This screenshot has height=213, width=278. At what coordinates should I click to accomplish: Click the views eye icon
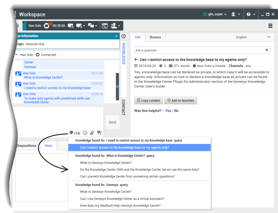(x=161, y=66)
